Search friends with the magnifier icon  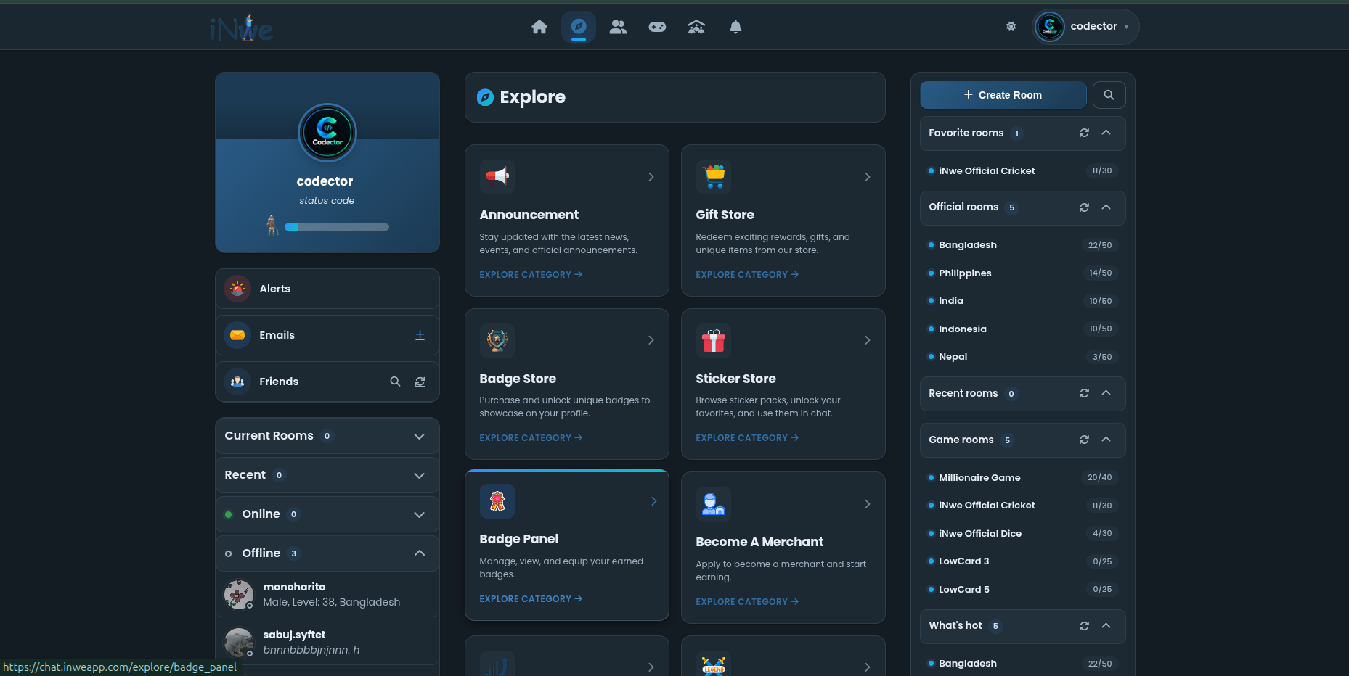coord(395,382)
